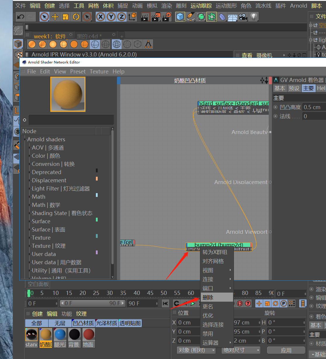Click the skeleton display mode icon
Screen dimensions: 326x359
pyautogui.click(x=148, y=44)
